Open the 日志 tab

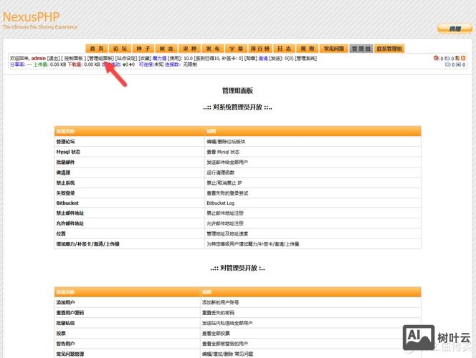pyautogui.click(x=284, y=49)
